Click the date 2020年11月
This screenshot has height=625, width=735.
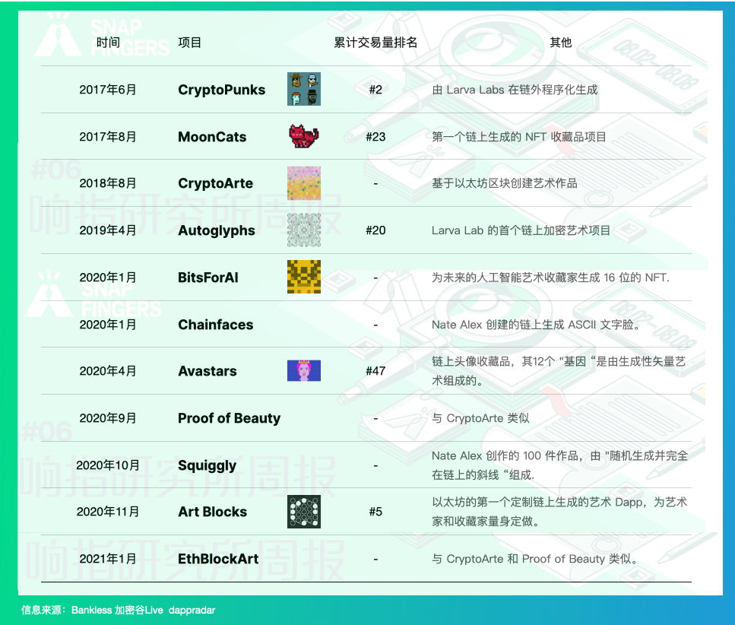(x=108, y=512)
